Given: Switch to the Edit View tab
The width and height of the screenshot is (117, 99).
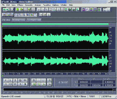Looking at the screenshot, I should (6, 20).
